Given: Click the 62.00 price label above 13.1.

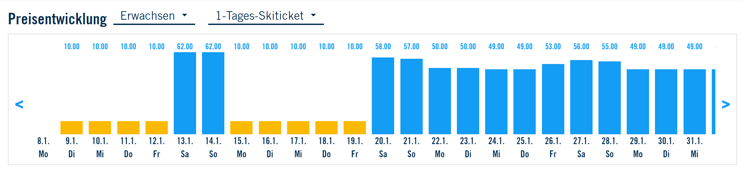Looking at the screenshot, I should tap(185, 47).
